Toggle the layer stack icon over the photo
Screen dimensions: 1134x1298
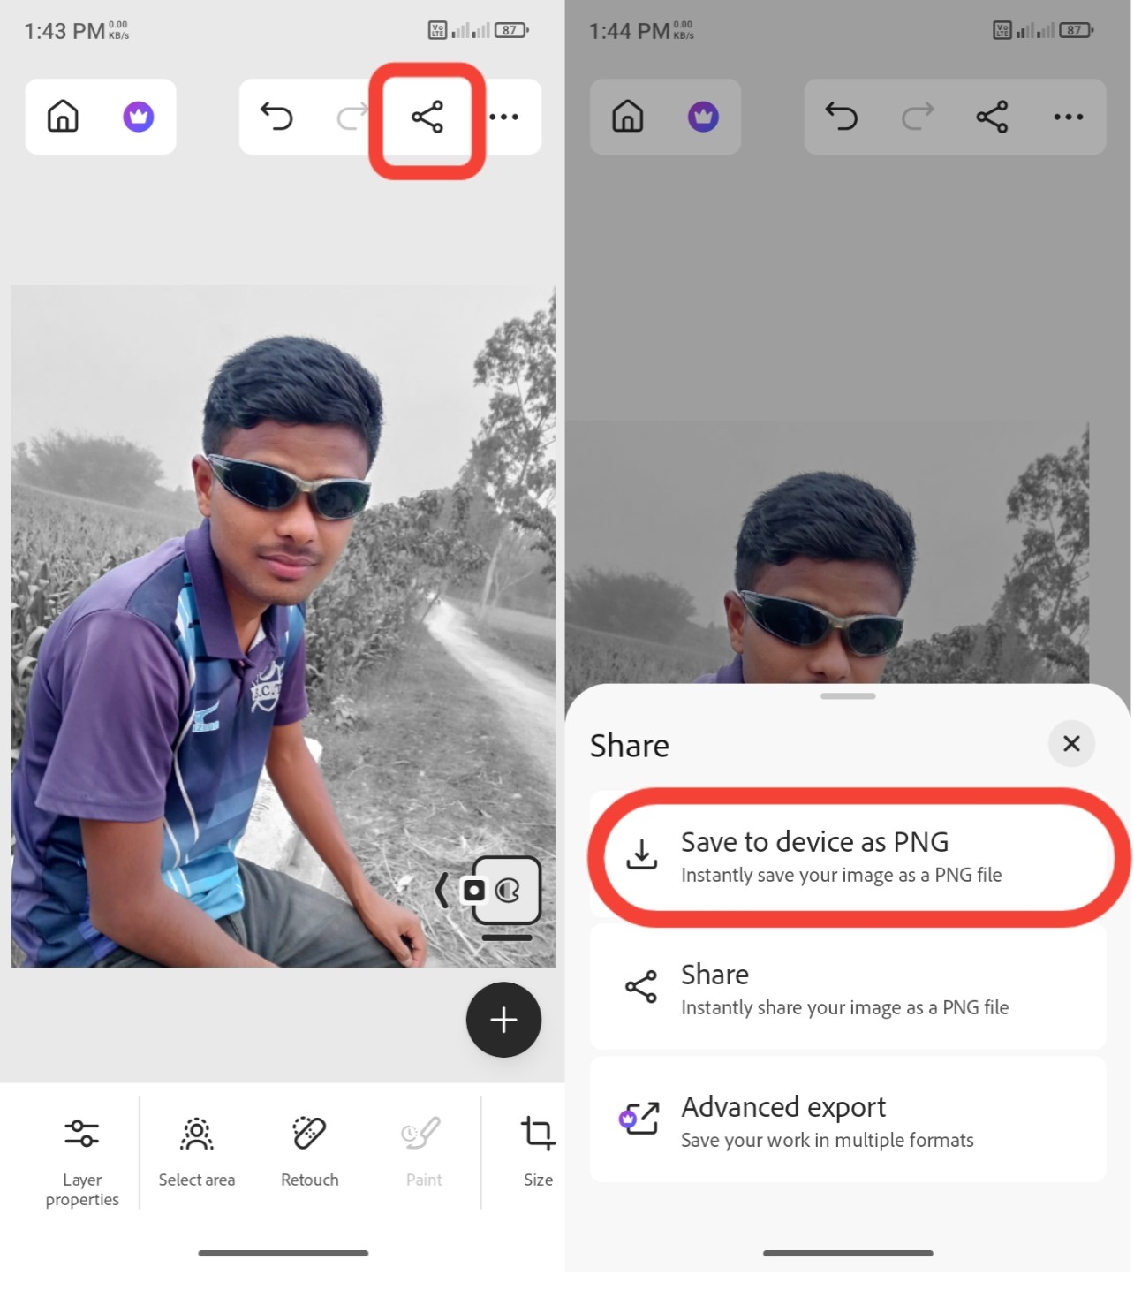point(505,891)
